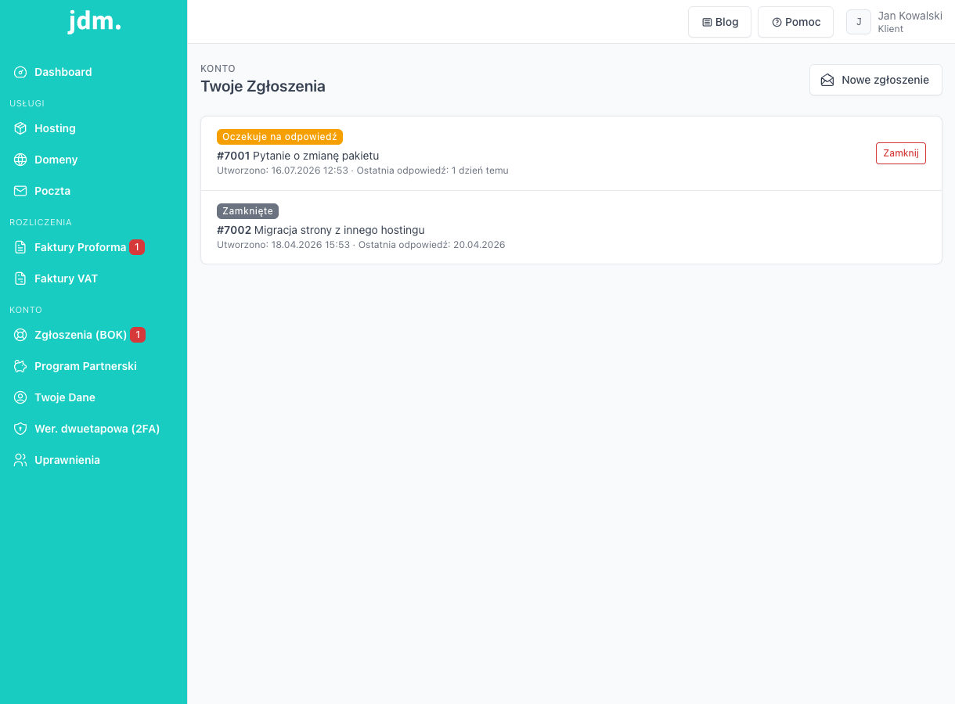
Task: Open the Pomoc help button
Action: coord(795,22)
